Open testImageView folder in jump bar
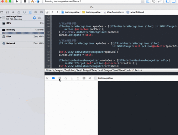The image size is (178, 135). click(x=91, y=12)
